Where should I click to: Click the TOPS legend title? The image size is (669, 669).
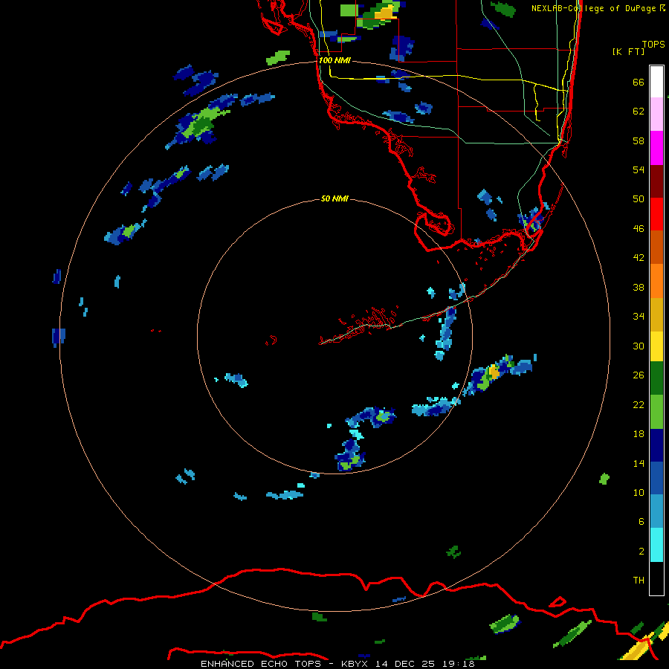(x=653, y=44)
